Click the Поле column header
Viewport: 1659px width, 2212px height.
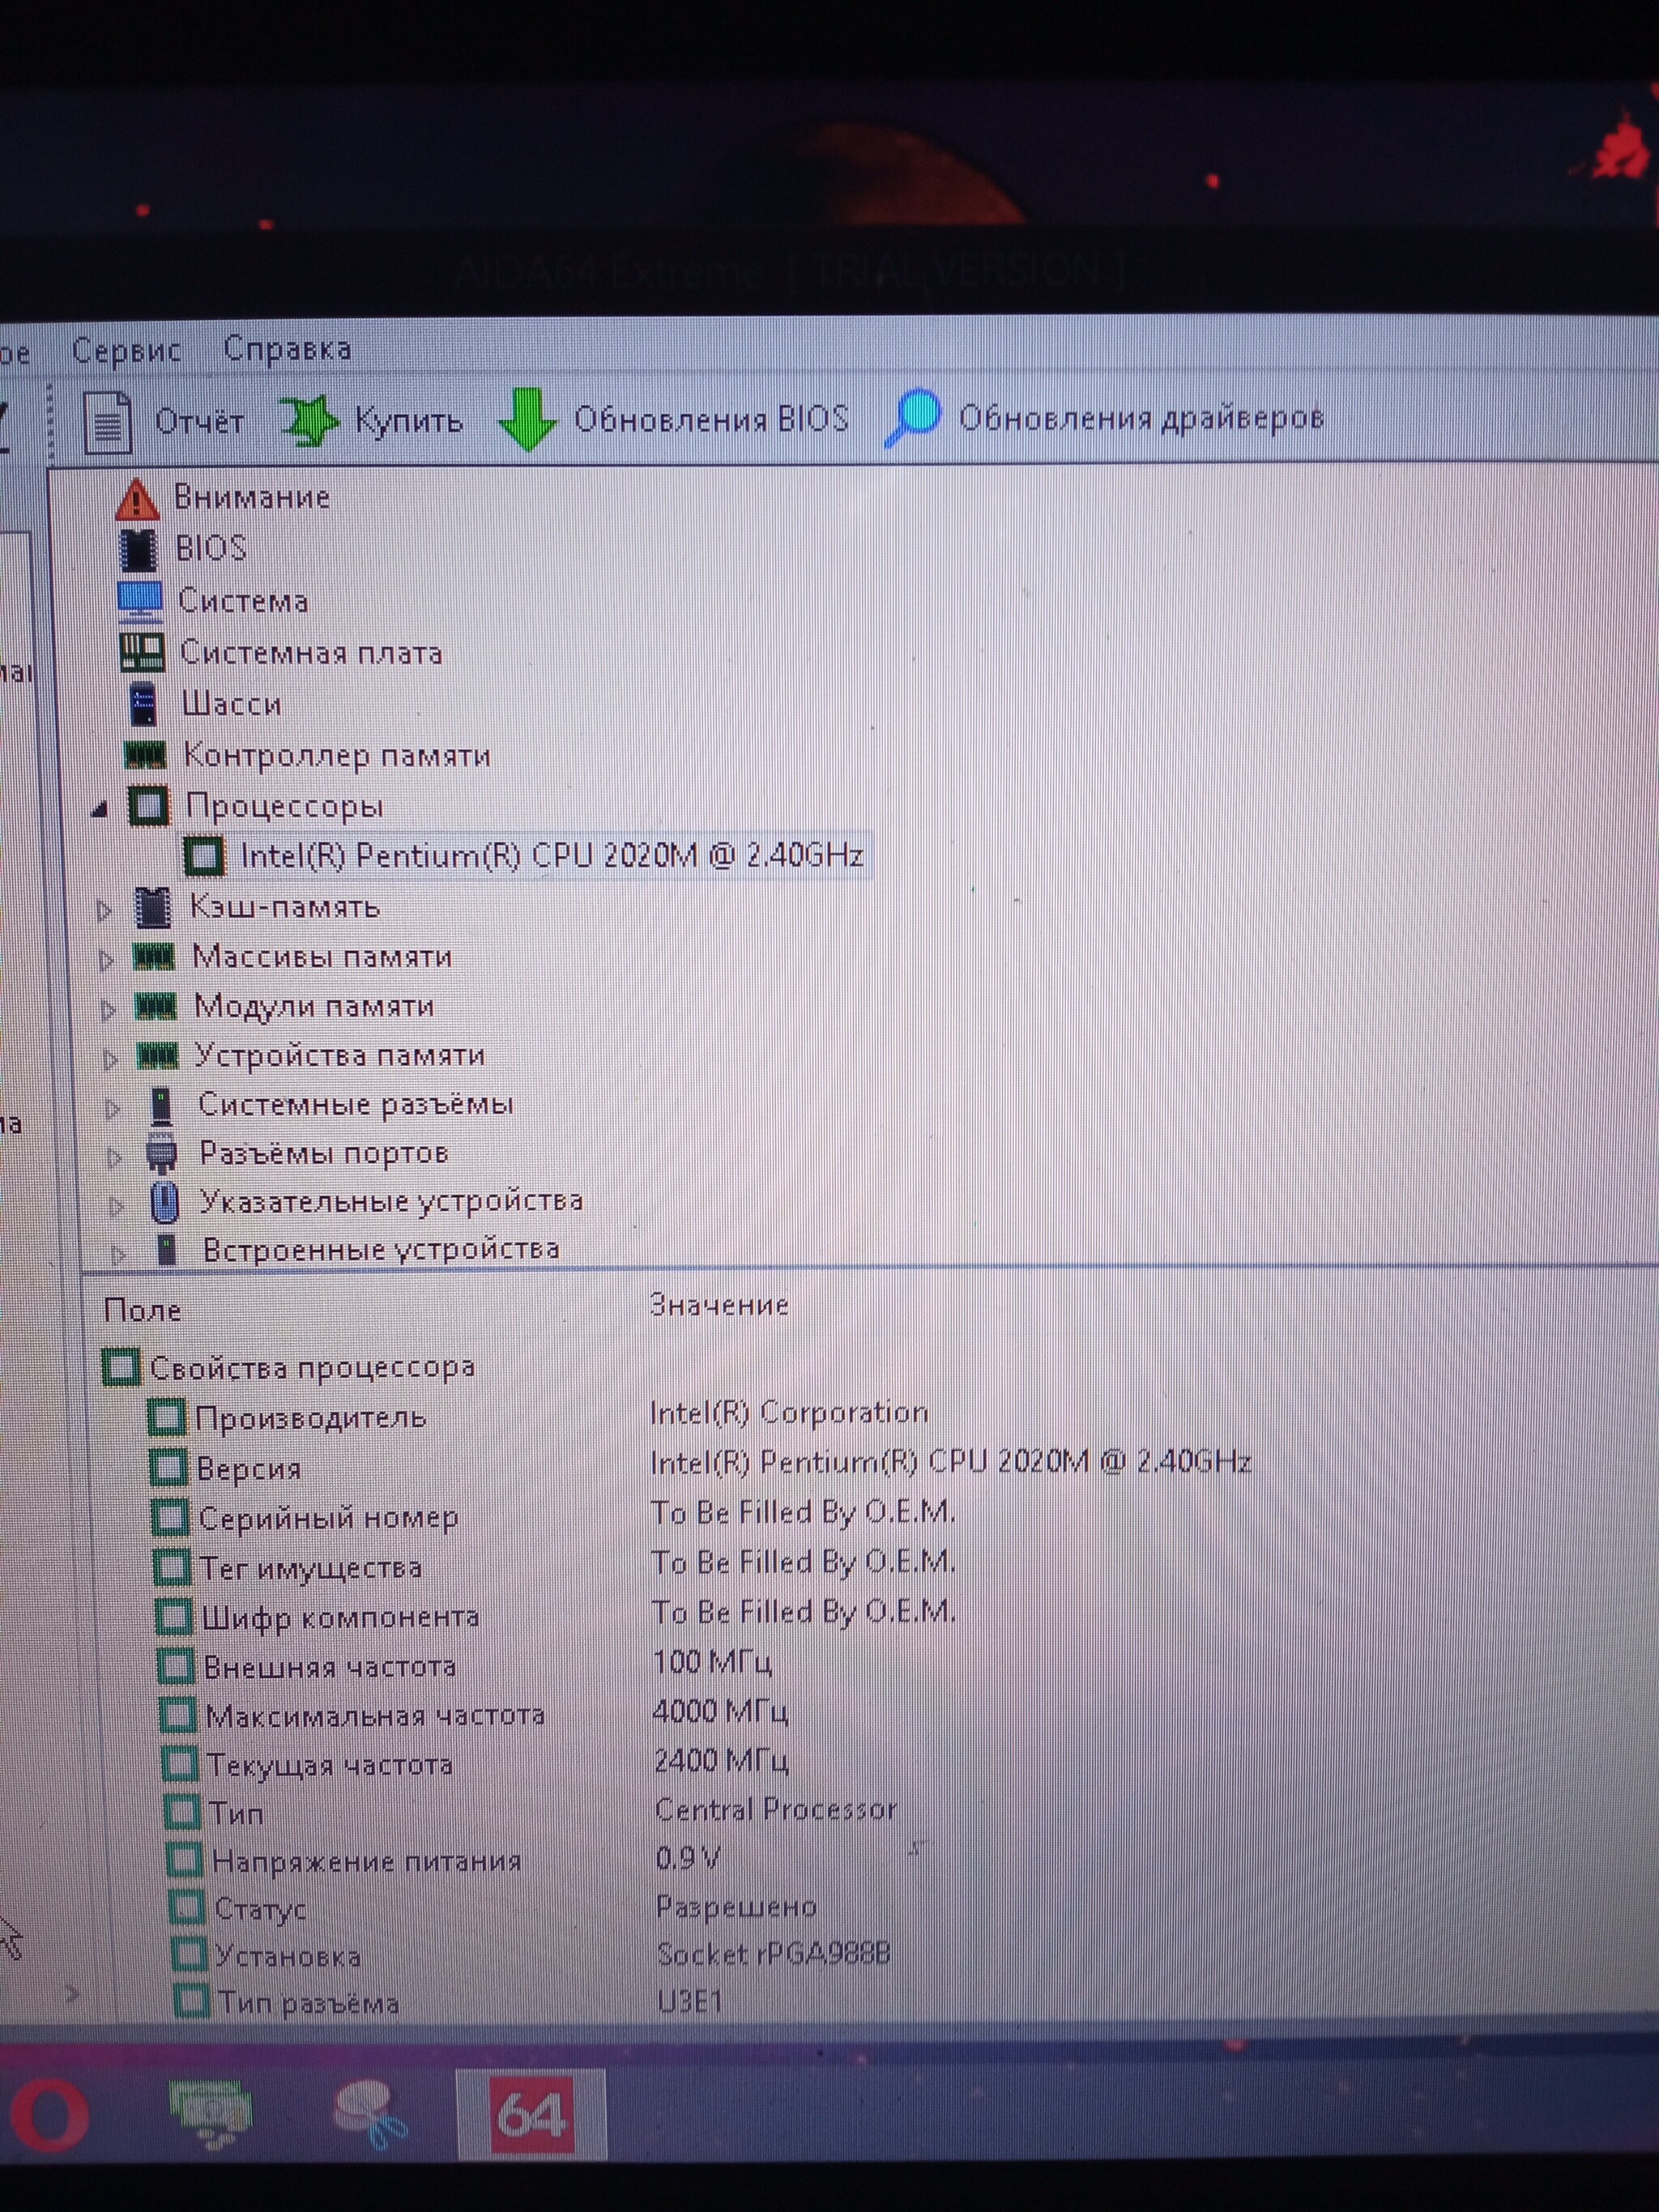click(x=142, y=1310)
